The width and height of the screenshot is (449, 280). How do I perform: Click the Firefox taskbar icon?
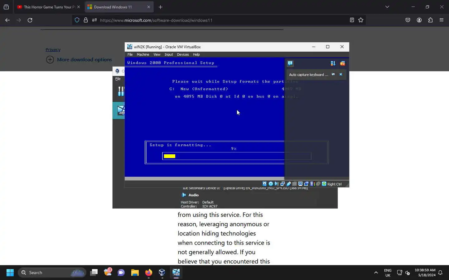[x=148, y=273]
